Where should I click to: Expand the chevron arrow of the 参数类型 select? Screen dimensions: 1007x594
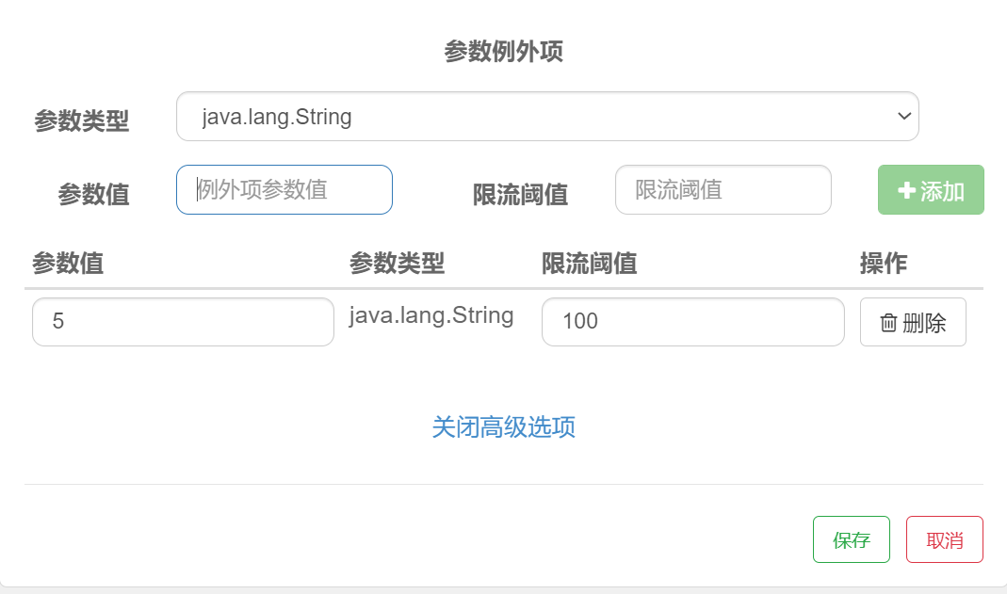[x=903, y=116]
